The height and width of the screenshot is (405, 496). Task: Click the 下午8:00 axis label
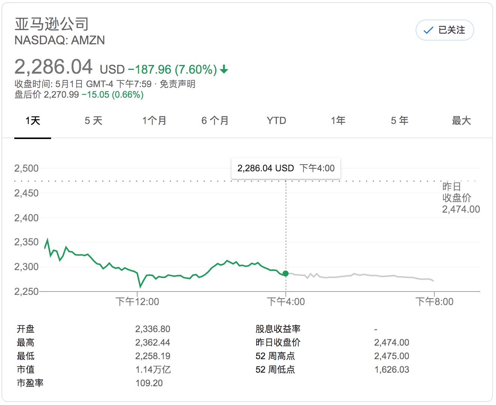pyautogui.click(x=434, y=301)
